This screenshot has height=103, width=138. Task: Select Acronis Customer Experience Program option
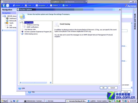[x=38, y=32]
